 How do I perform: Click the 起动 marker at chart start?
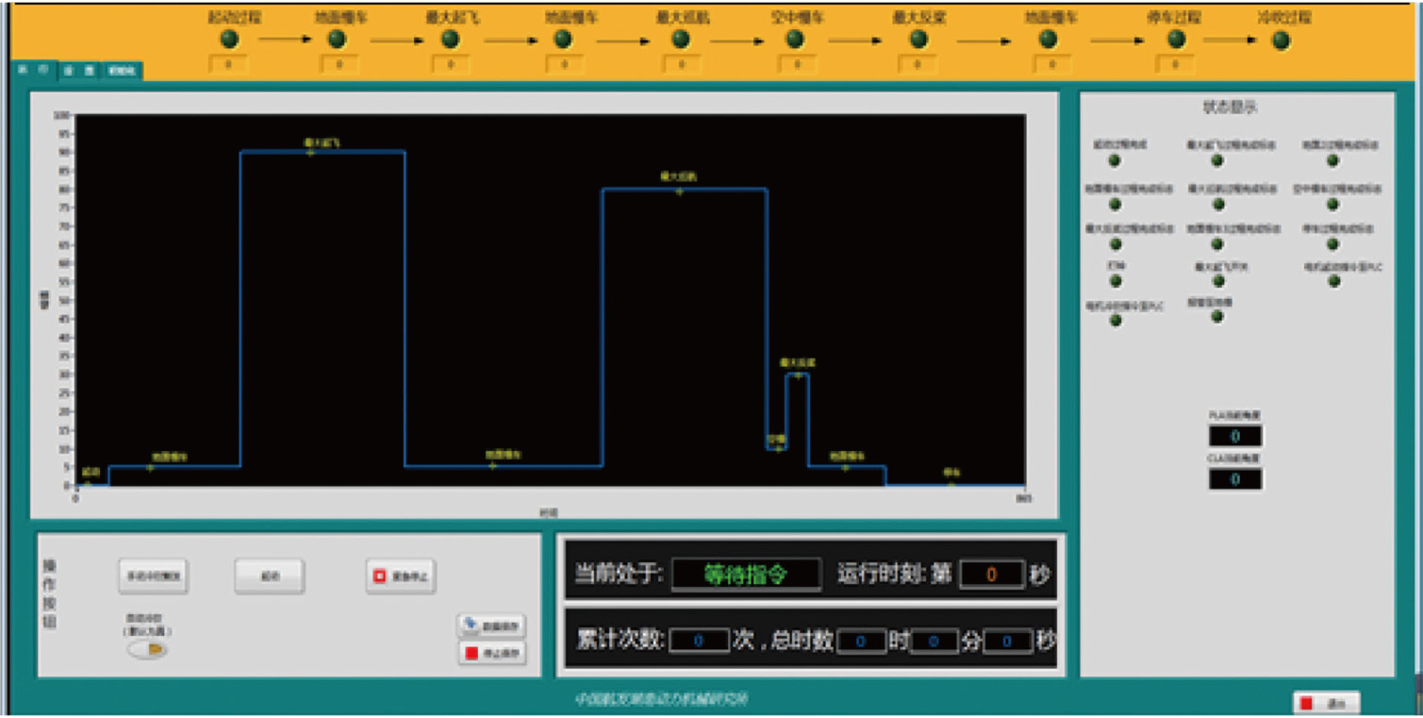tap(89, 484)
